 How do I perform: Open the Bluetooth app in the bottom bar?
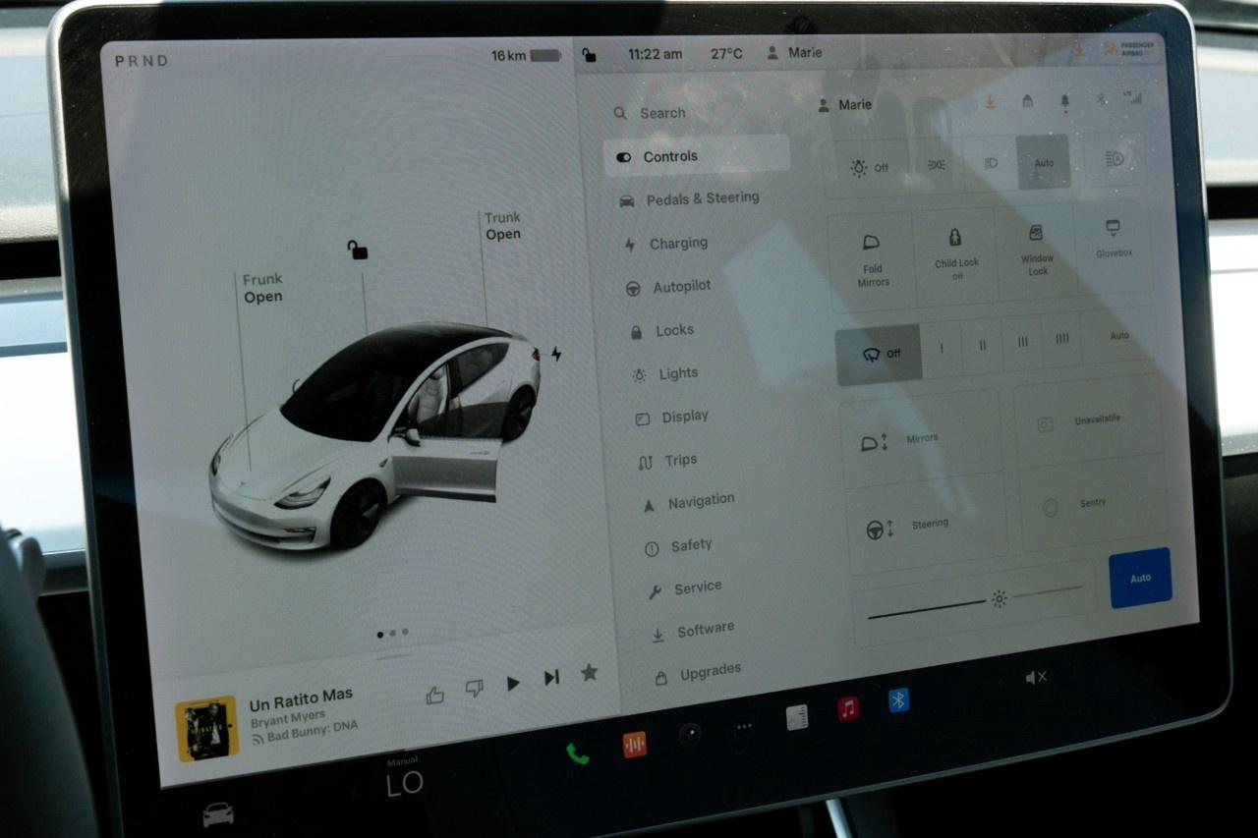(898, 699)
